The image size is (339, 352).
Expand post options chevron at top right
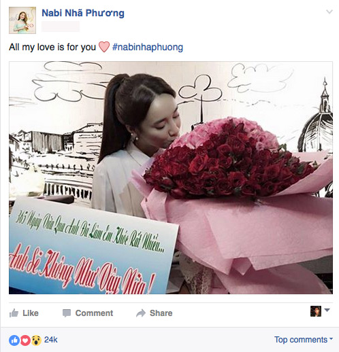[329, 12]
